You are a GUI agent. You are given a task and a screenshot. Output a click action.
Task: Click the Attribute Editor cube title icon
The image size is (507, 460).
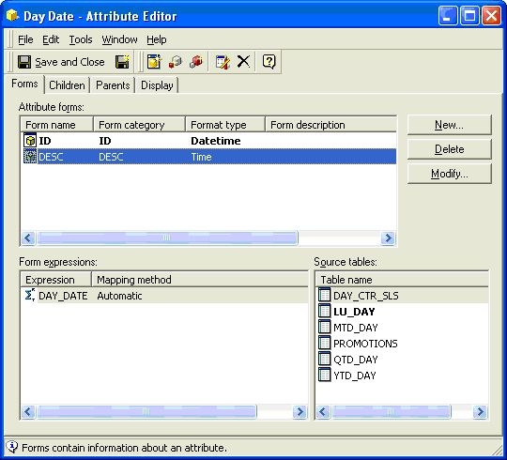tap(12, 15)
